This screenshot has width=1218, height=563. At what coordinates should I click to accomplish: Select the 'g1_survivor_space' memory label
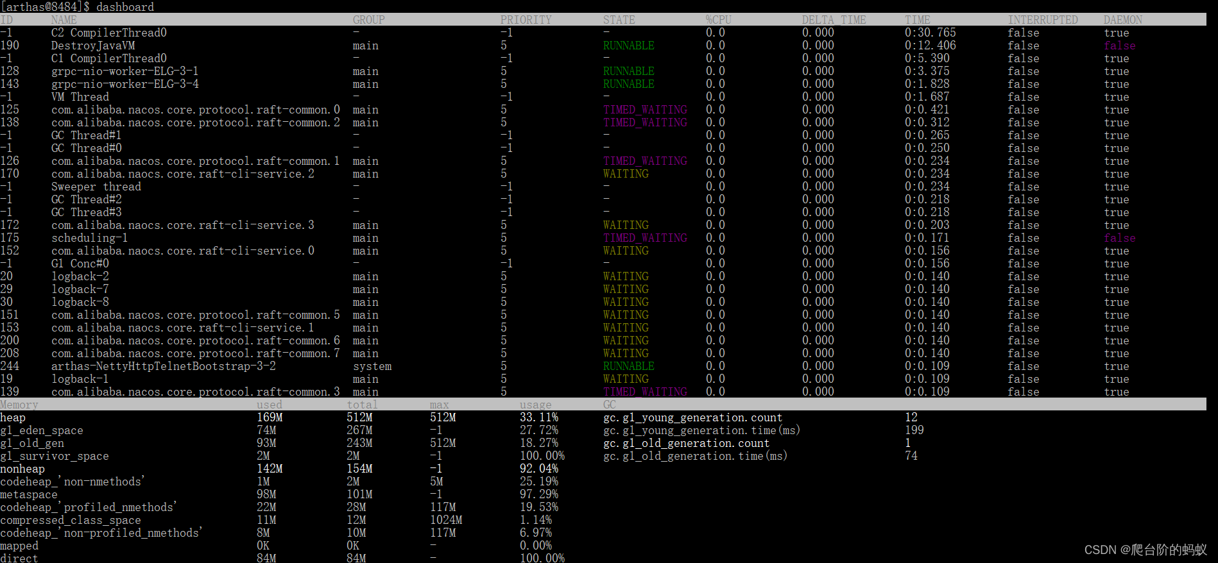click(55, 456)
